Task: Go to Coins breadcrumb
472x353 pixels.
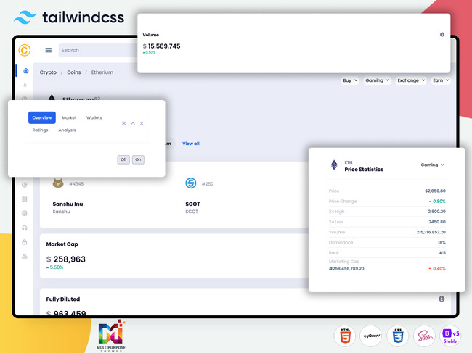Action: (x=74, y=72)
